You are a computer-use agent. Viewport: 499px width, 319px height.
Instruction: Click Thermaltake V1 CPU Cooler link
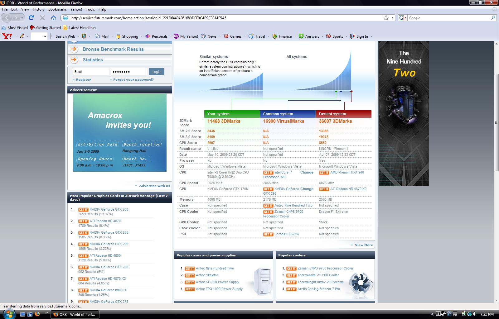pyautogui.click(x=318, y=275)
